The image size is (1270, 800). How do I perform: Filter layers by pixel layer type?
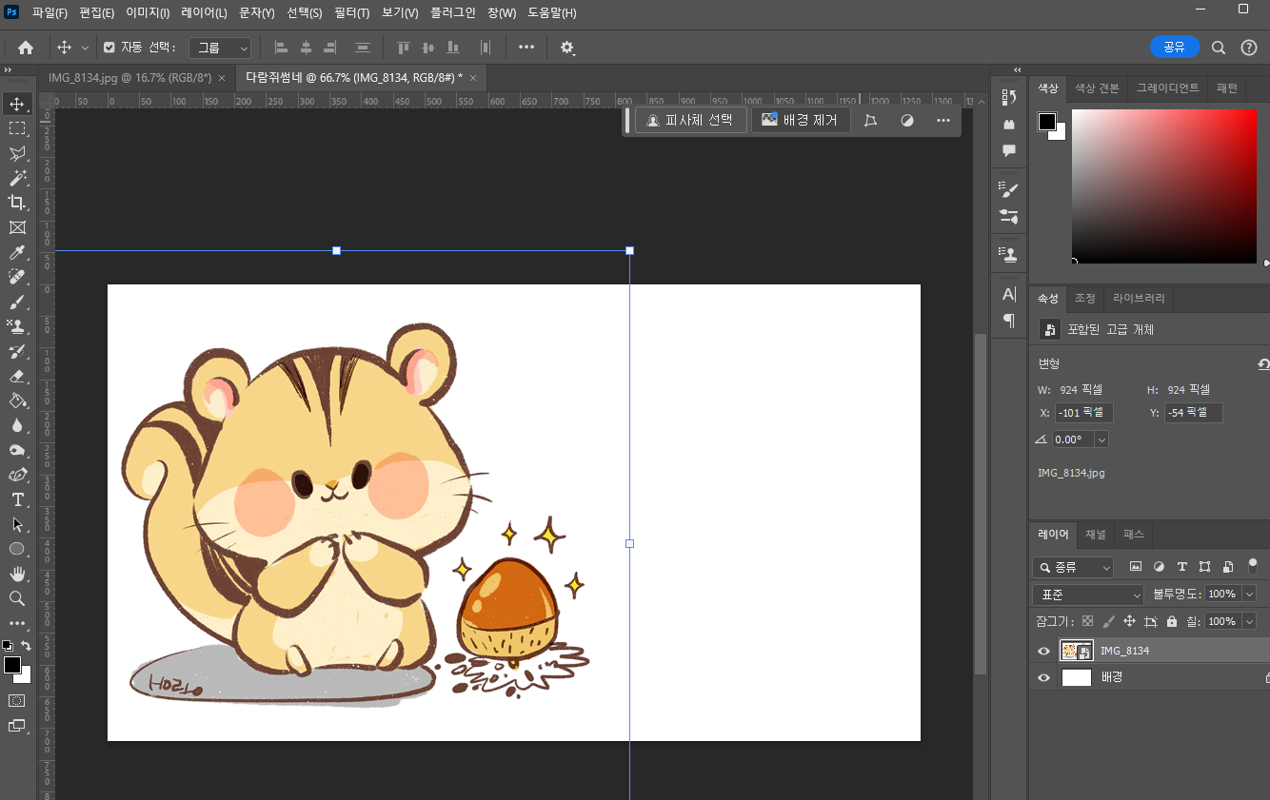click(x=1136, y=566)
